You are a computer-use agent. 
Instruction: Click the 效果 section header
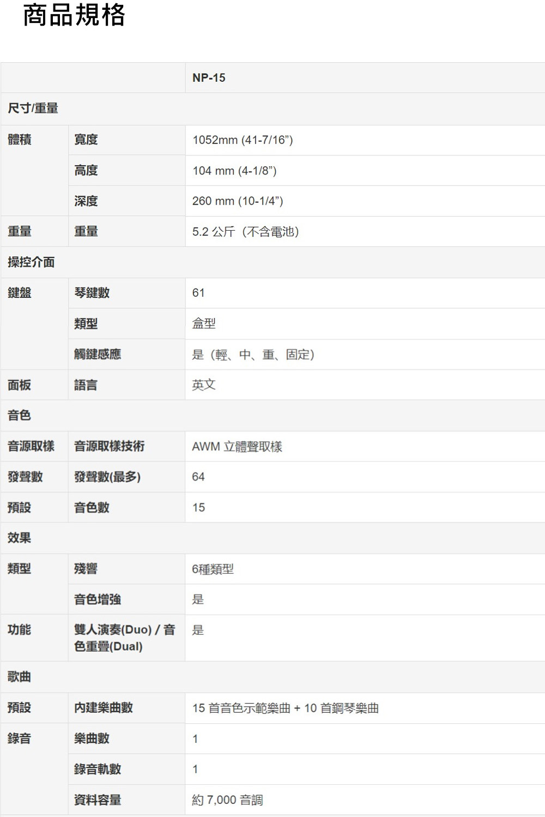click(x=20, y=538)
